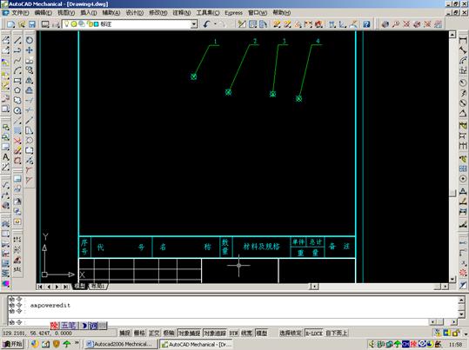
Task: Click the canvas vertical scrollbar down arrow
Action: coord(452,280)
